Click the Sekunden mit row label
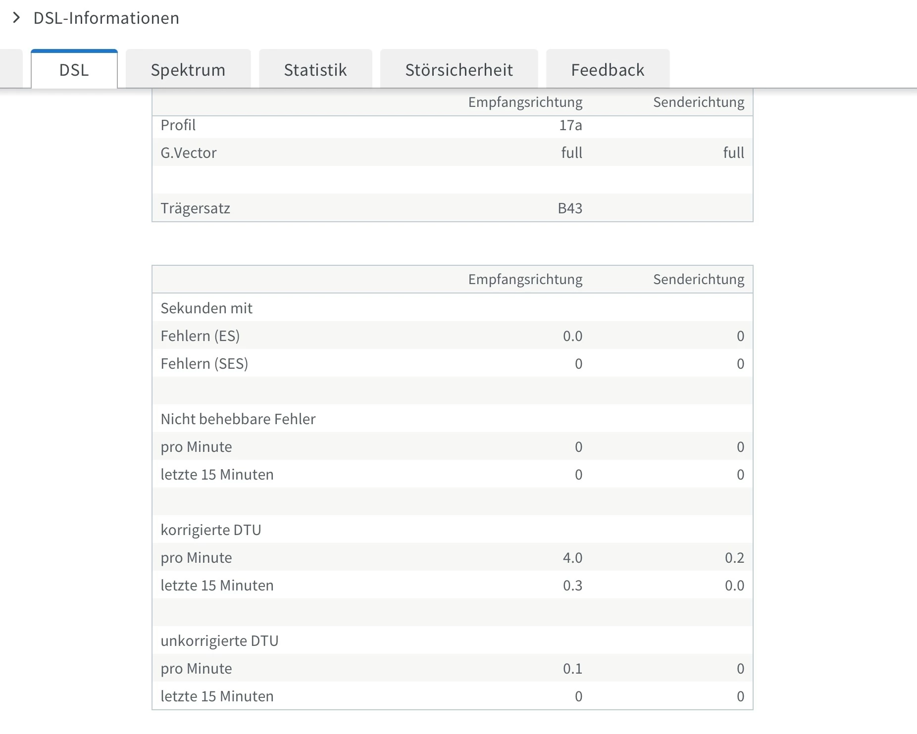The width and height of the screenshot is (917, 734). 206,308
